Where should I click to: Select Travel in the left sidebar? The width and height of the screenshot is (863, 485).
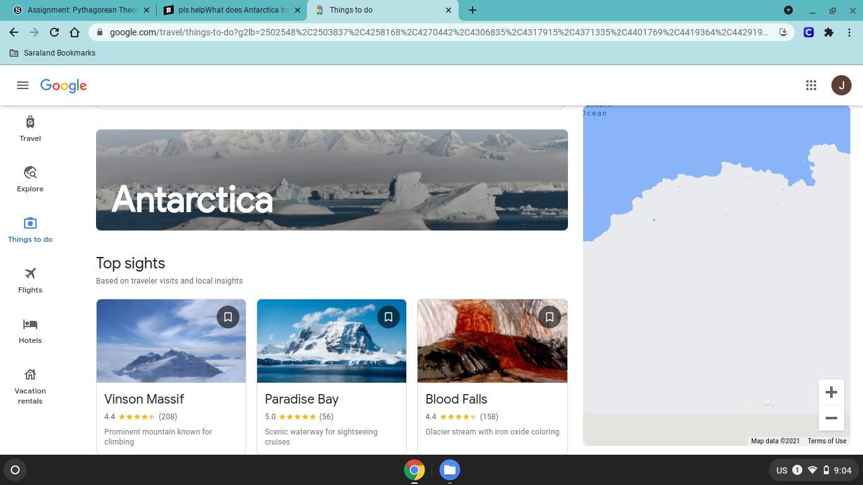pos(30,129)
